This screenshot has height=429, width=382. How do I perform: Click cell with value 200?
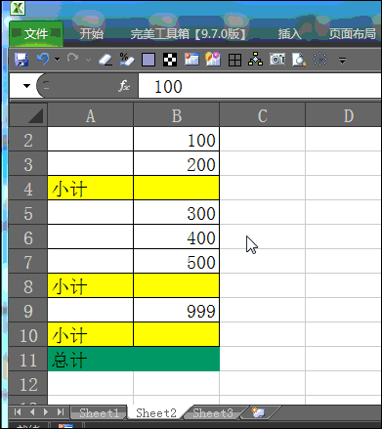point(176,163)
